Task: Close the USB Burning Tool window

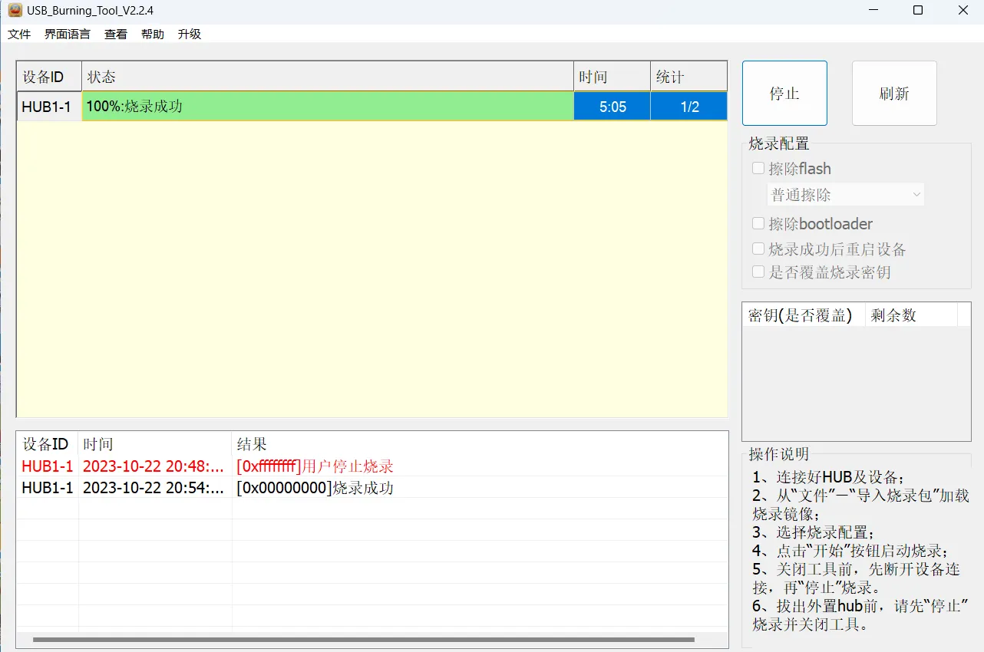Action: point(963,10)
